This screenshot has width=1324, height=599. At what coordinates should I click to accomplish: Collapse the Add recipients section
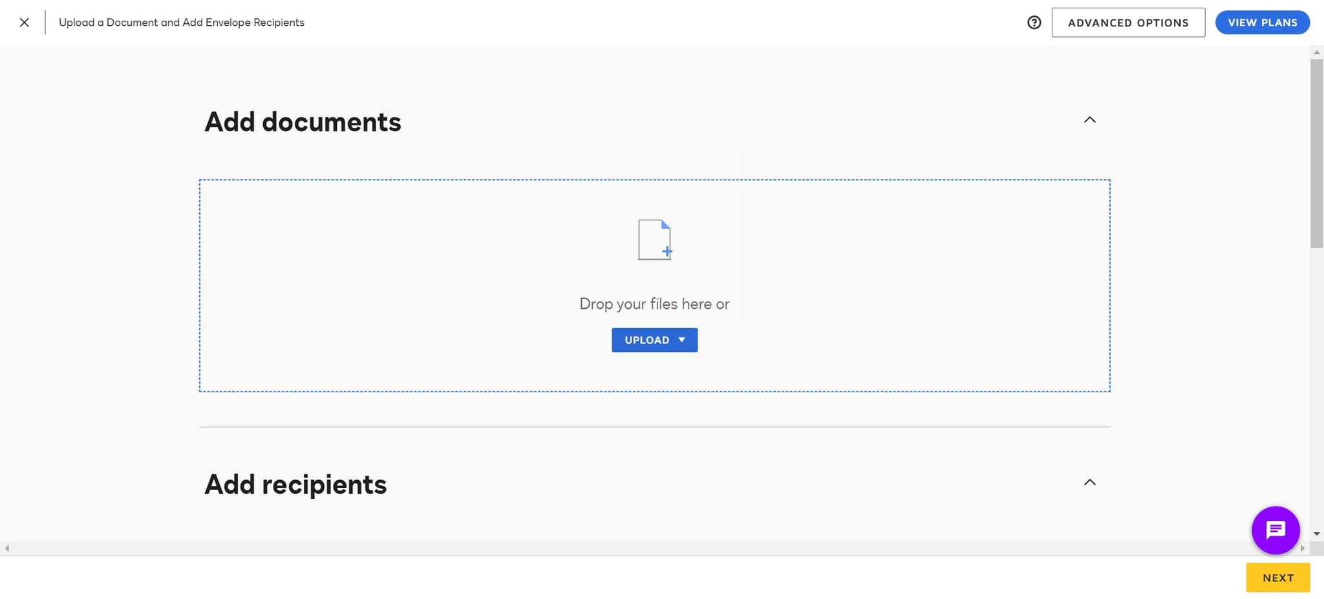(1089, 482)
